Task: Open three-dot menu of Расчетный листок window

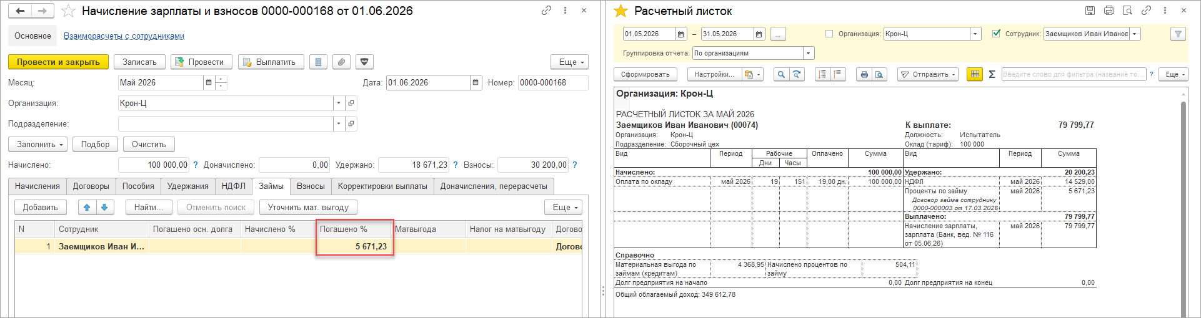Action: [x=1165, y=11]
